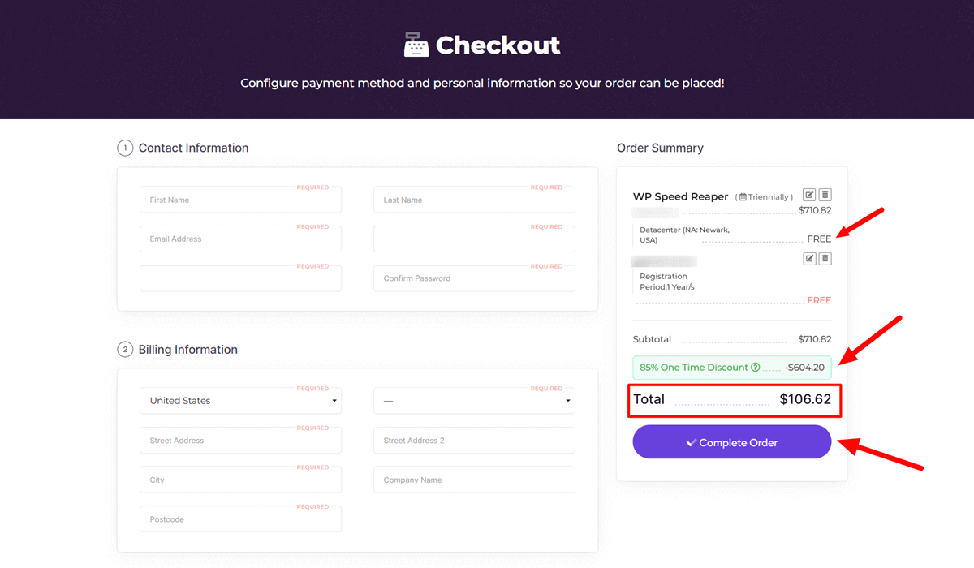Click into the Last Name field

pos(474,200)
